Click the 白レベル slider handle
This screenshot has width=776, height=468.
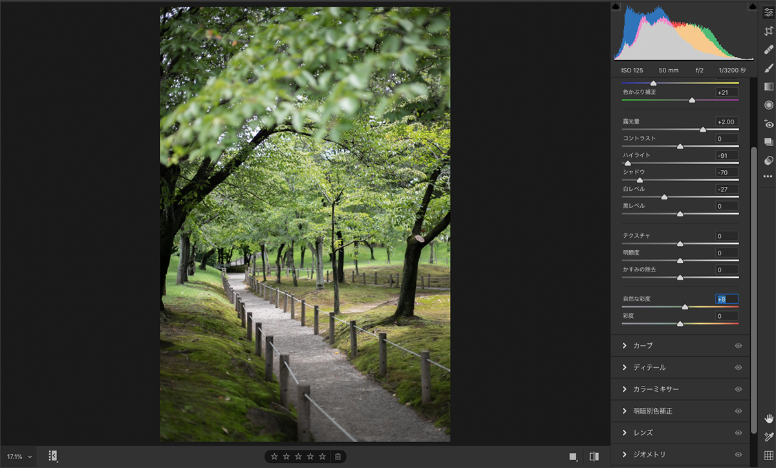(664, 197)
